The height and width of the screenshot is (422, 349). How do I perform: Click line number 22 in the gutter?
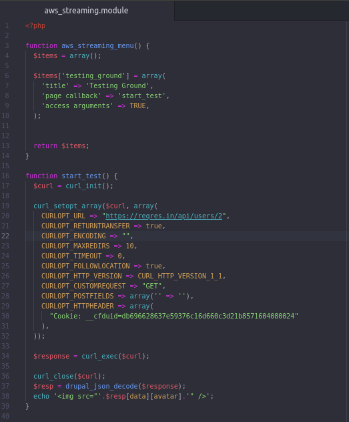tap(5, 236)
